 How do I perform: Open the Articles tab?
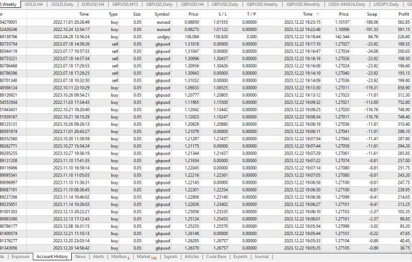click(192, 257)
